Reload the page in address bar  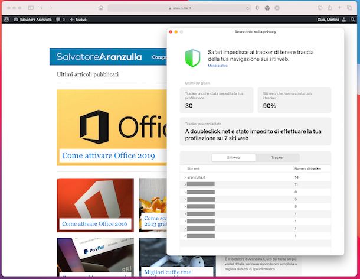[248, 8]
